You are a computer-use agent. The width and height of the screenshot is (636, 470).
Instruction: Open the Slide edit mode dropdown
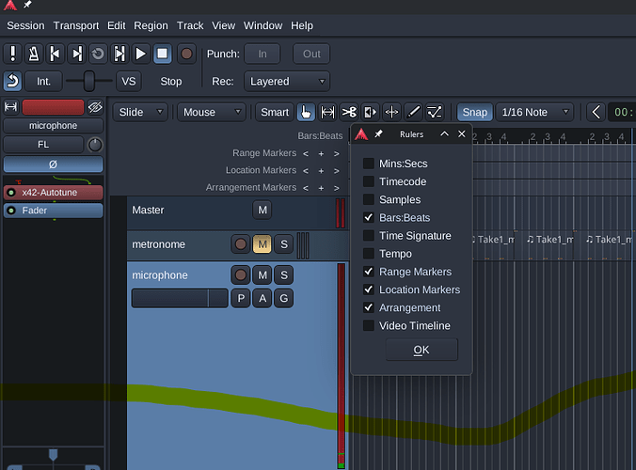(x=140, y=112)
